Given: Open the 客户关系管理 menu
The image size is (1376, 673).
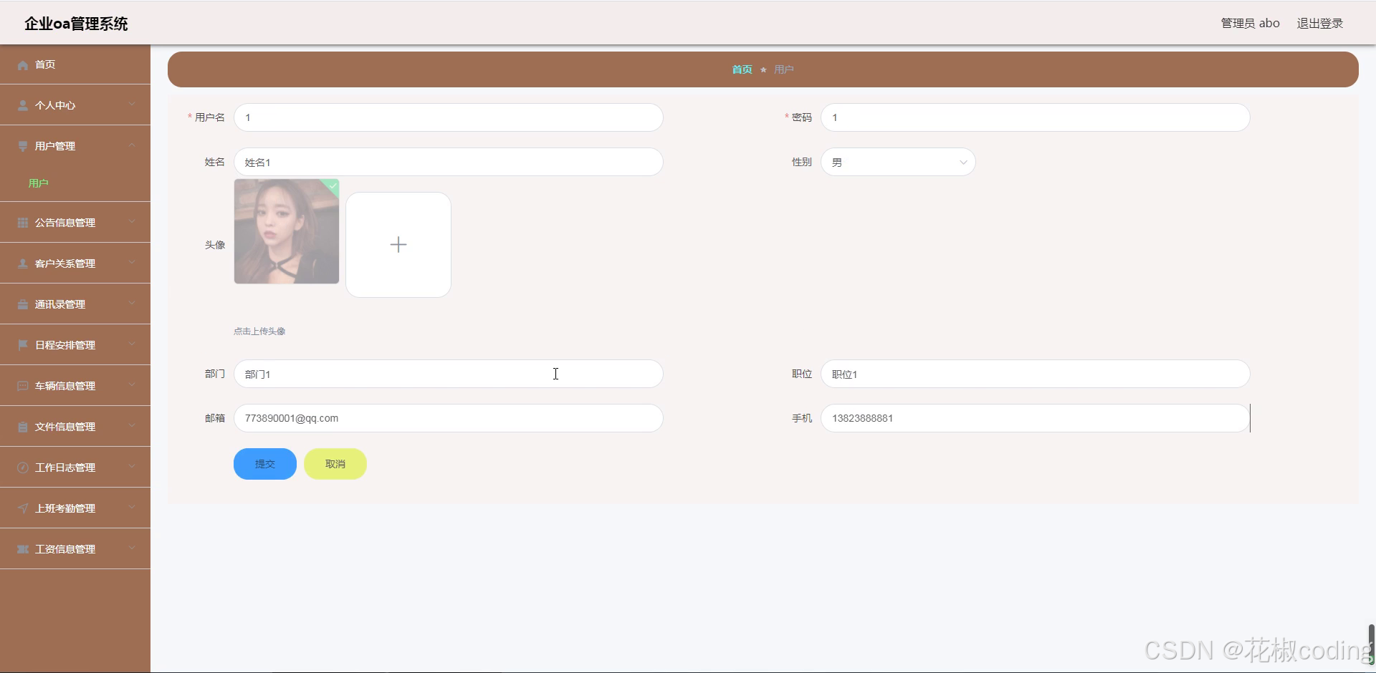Looking at the screenshot, I should click(75, 263).
